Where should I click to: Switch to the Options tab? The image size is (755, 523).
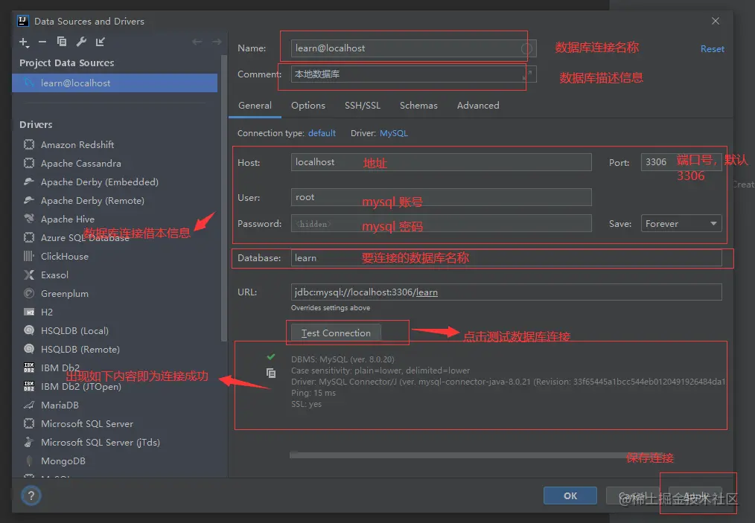tap(308, 106)
